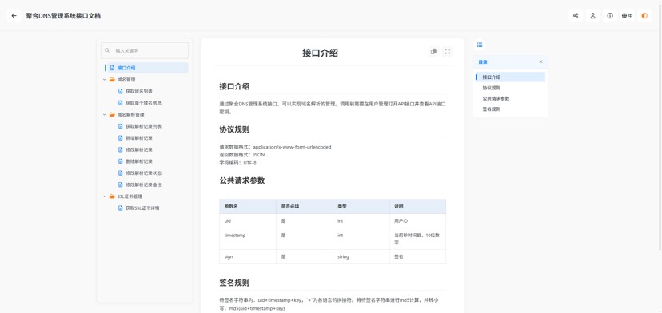Enter fullscreen with the expand icon
Image resolution: width=662 pixels, height=313 pixels.
[x=448, y=51]
